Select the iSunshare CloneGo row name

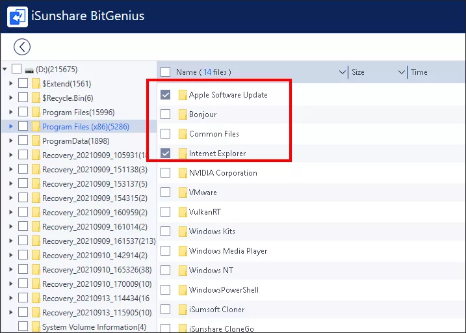222,328
